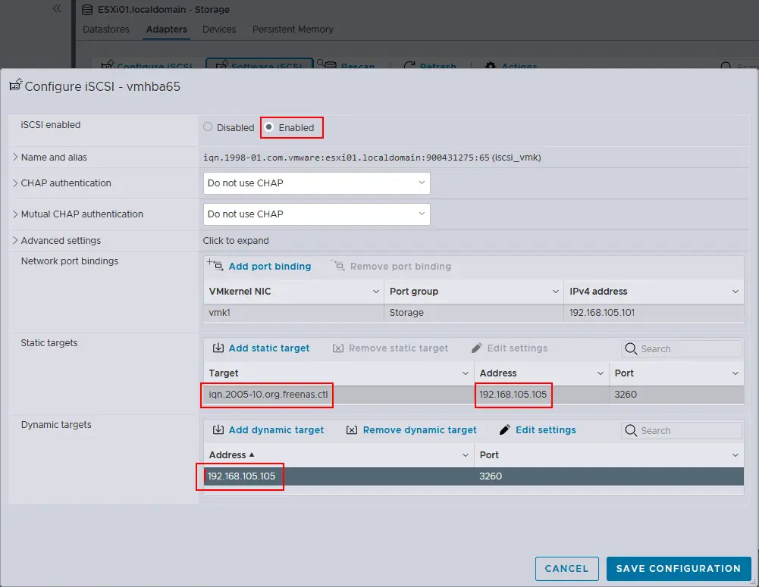Click the Save Configuration button
Image resolution: width=759 pixels, height=587 pixels.
click(x=679, y=568)
